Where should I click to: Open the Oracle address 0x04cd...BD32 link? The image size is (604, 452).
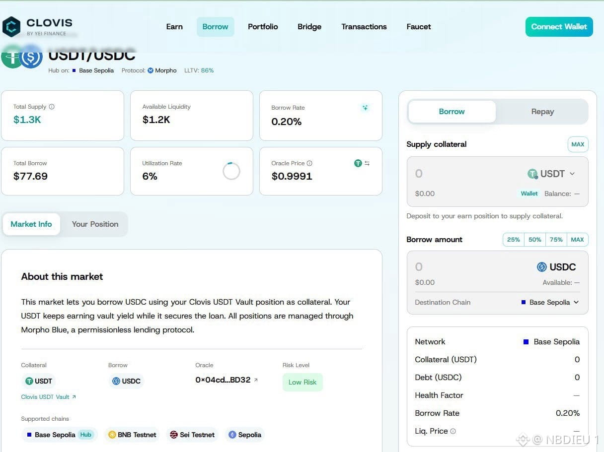[227, 380]
